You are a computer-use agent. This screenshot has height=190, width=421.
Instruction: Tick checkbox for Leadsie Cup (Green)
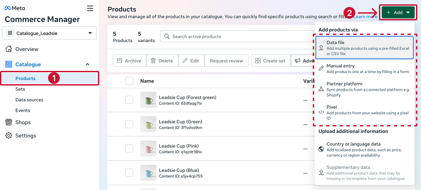click(129, 124)
